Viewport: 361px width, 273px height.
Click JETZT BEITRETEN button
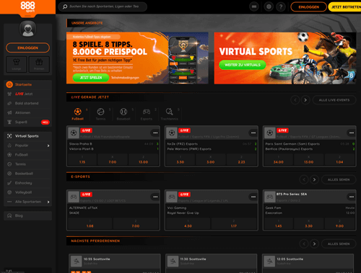pos(345,7)
